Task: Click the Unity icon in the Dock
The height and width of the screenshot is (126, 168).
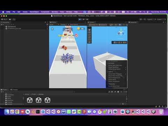Action: pos(154,112)
